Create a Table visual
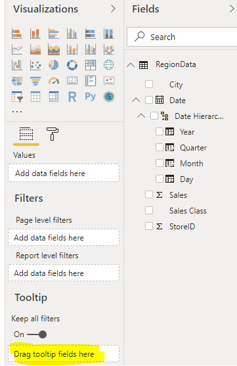Screen dimensions: 237x366 point(35,97)
